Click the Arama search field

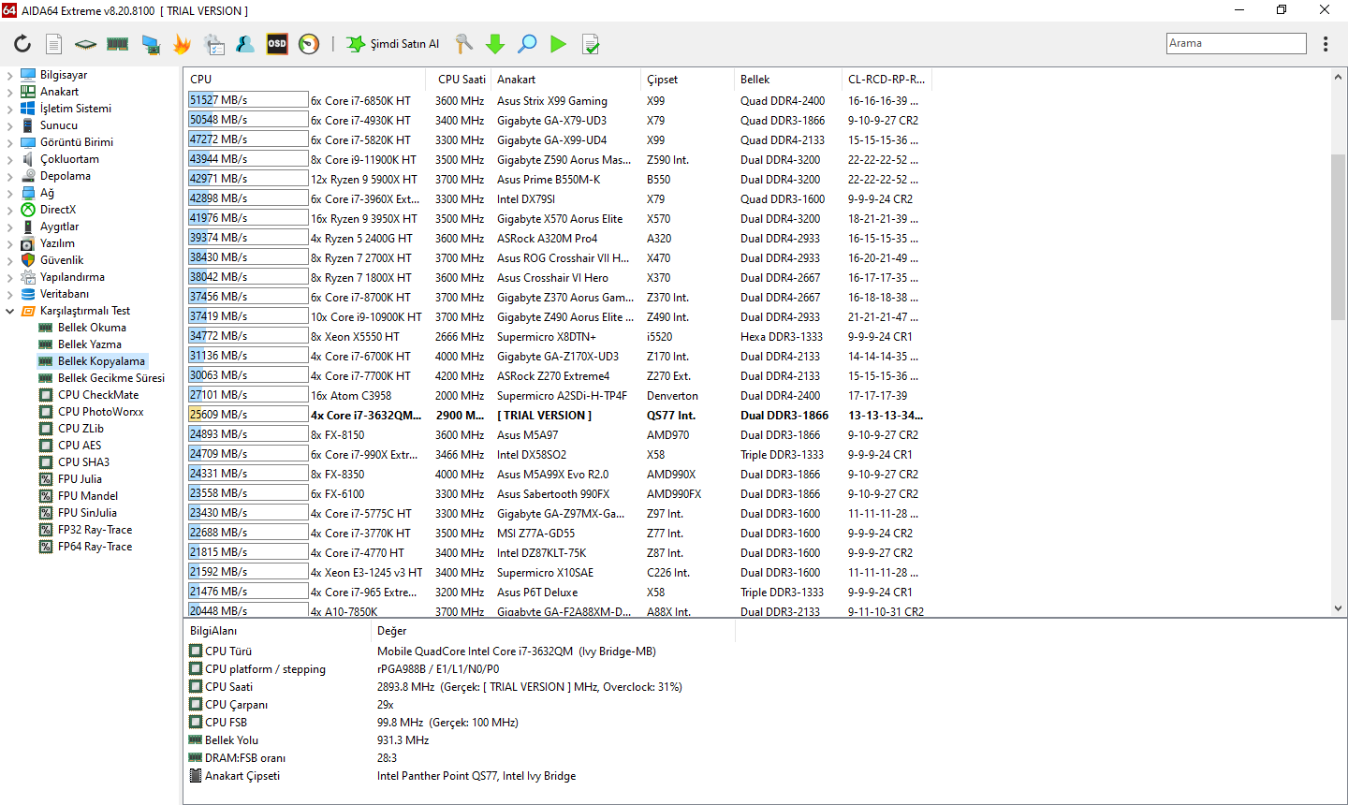[1237, 43]
